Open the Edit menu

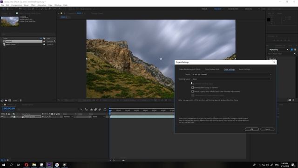(7, 5)
